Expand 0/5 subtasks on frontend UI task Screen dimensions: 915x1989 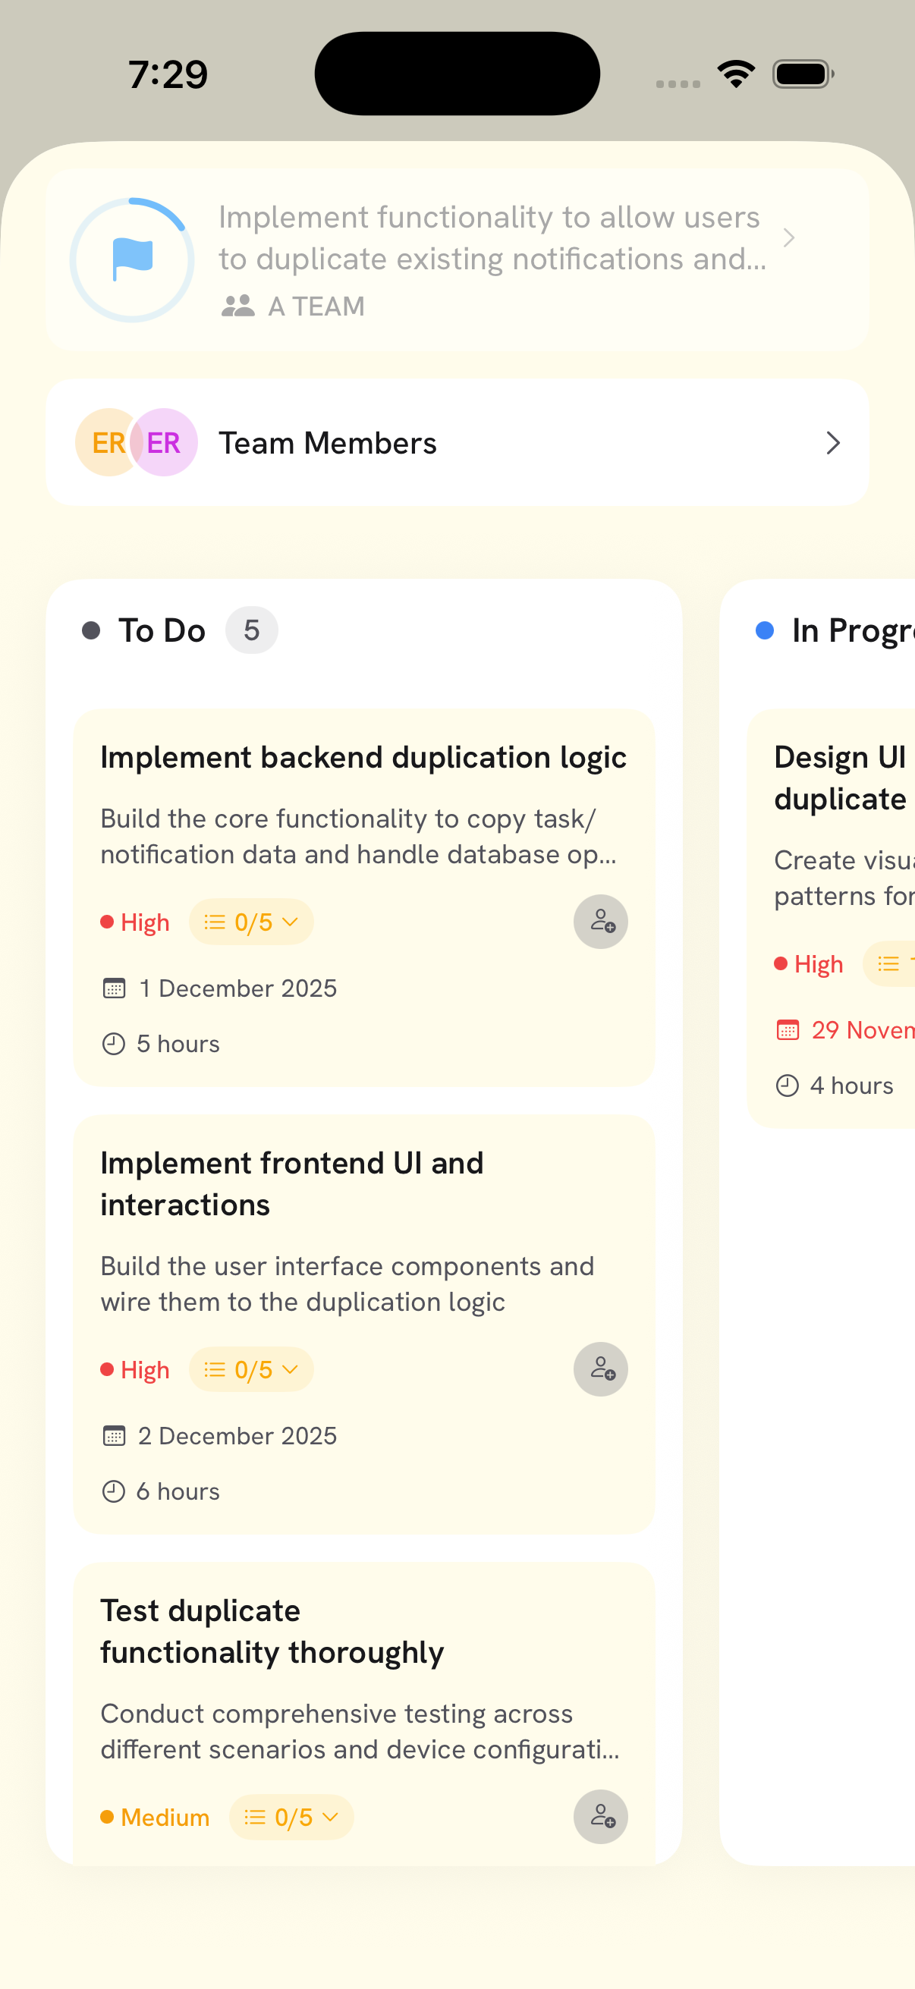[251, 1369]
